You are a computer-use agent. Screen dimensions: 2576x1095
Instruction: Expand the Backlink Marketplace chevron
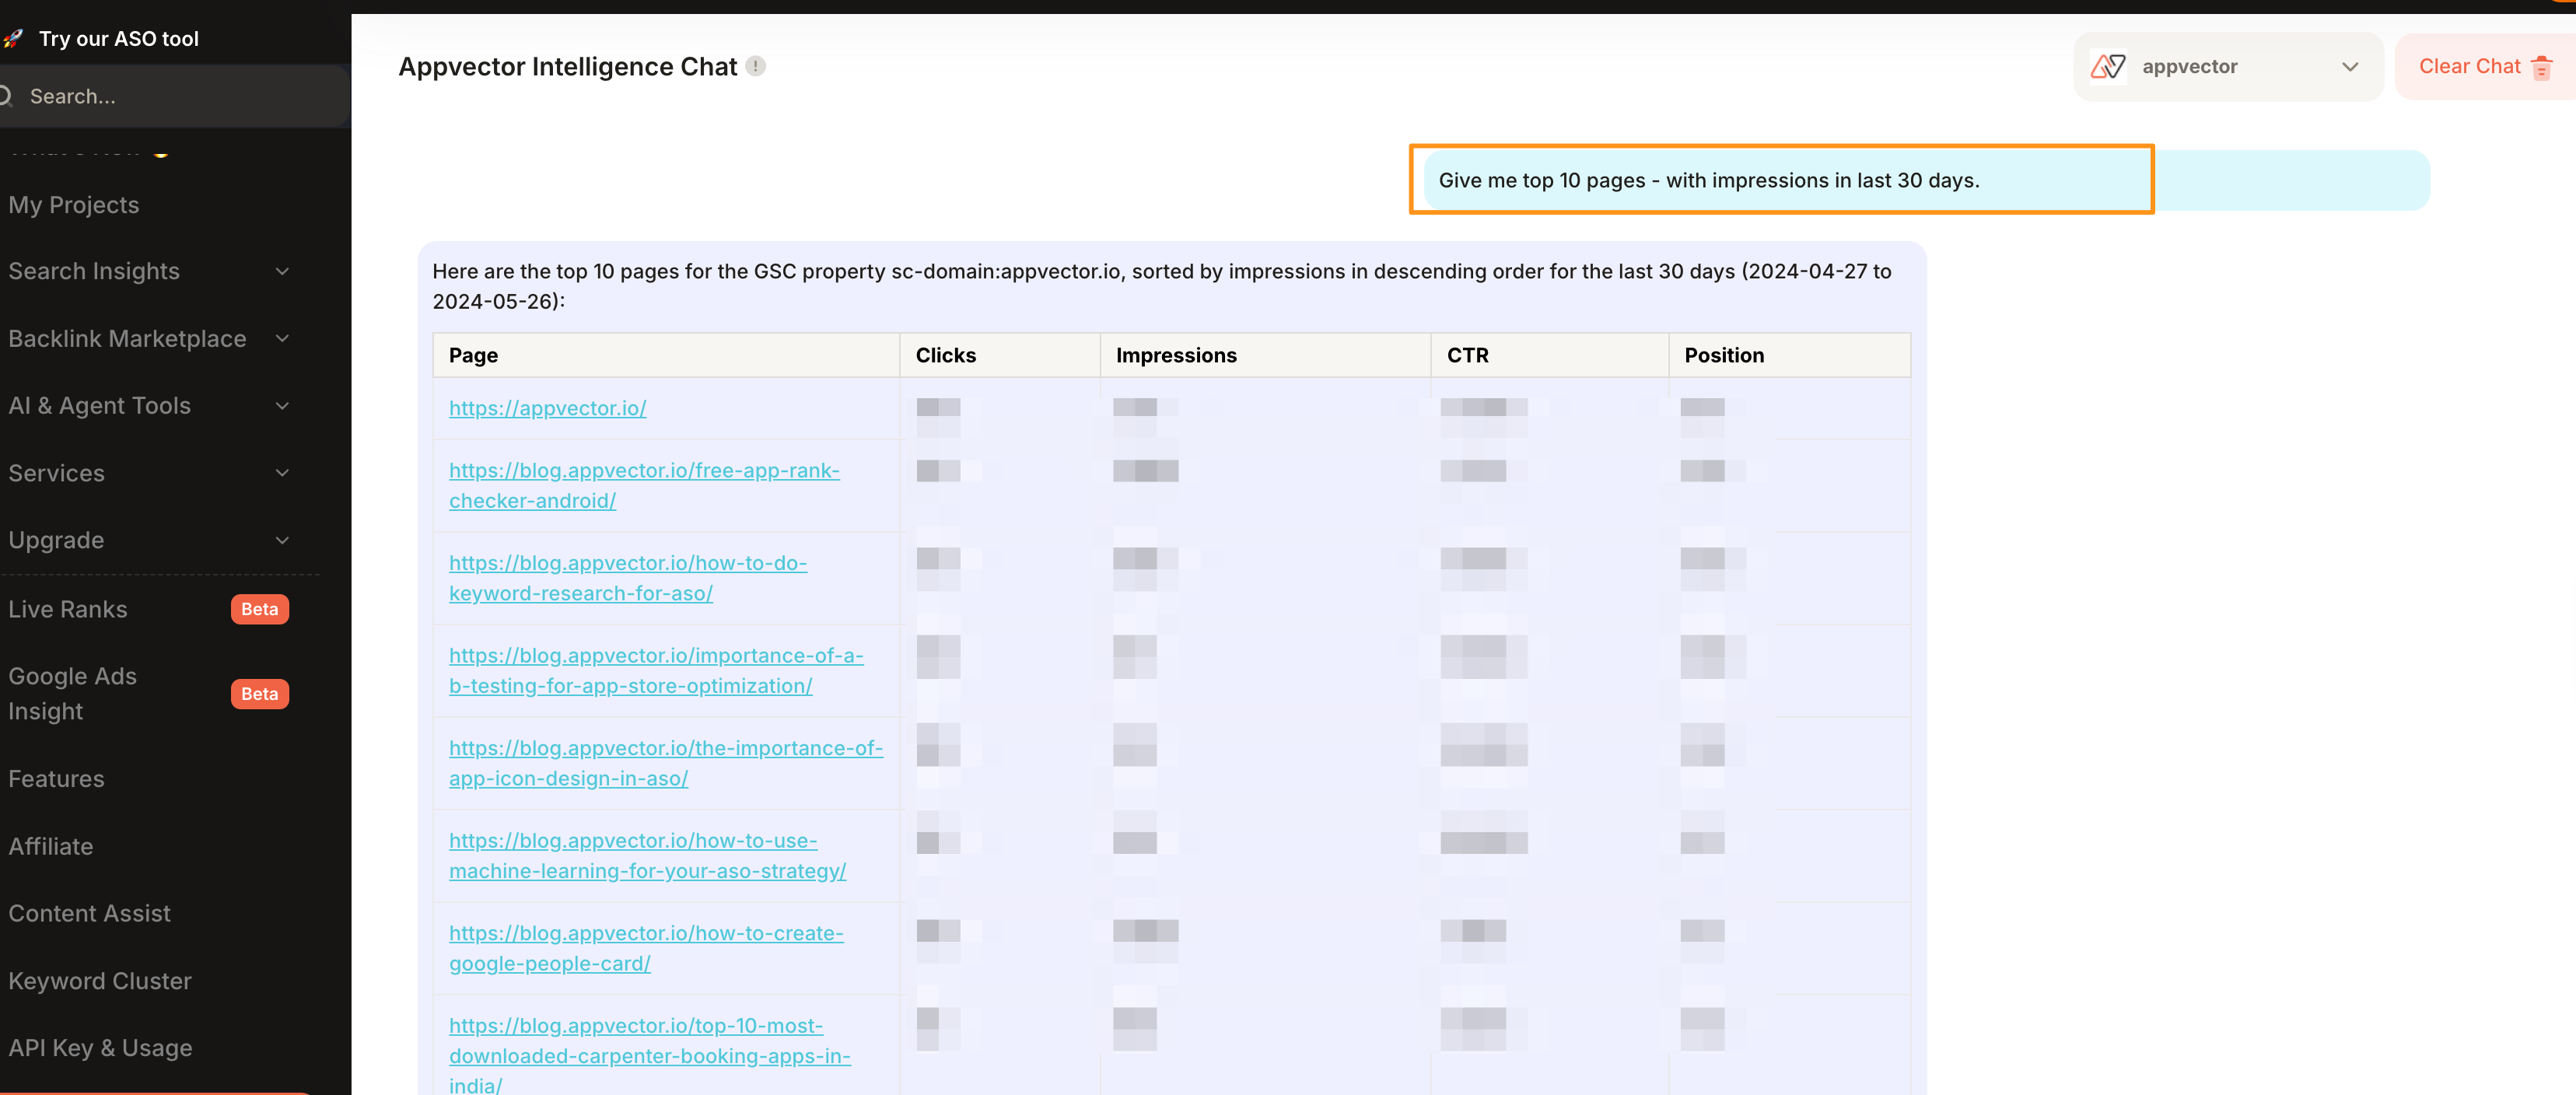pos(283,338)
